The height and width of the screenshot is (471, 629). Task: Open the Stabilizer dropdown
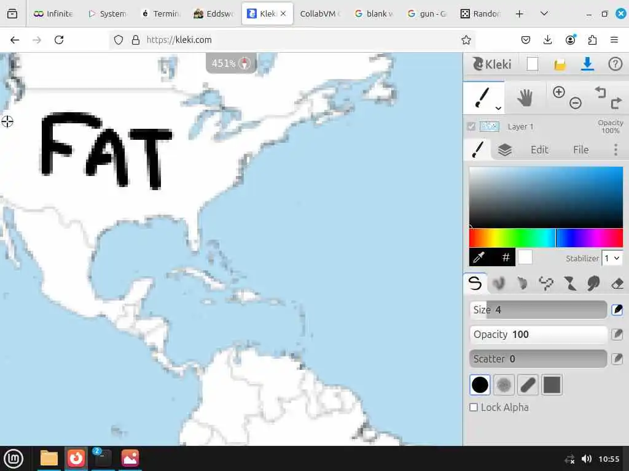(612, 258)
